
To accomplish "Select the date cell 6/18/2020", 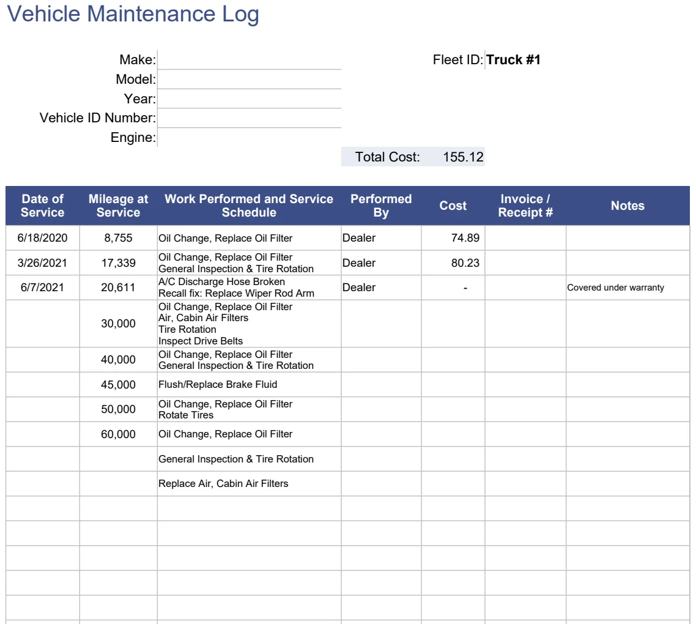I will point(43,238).
